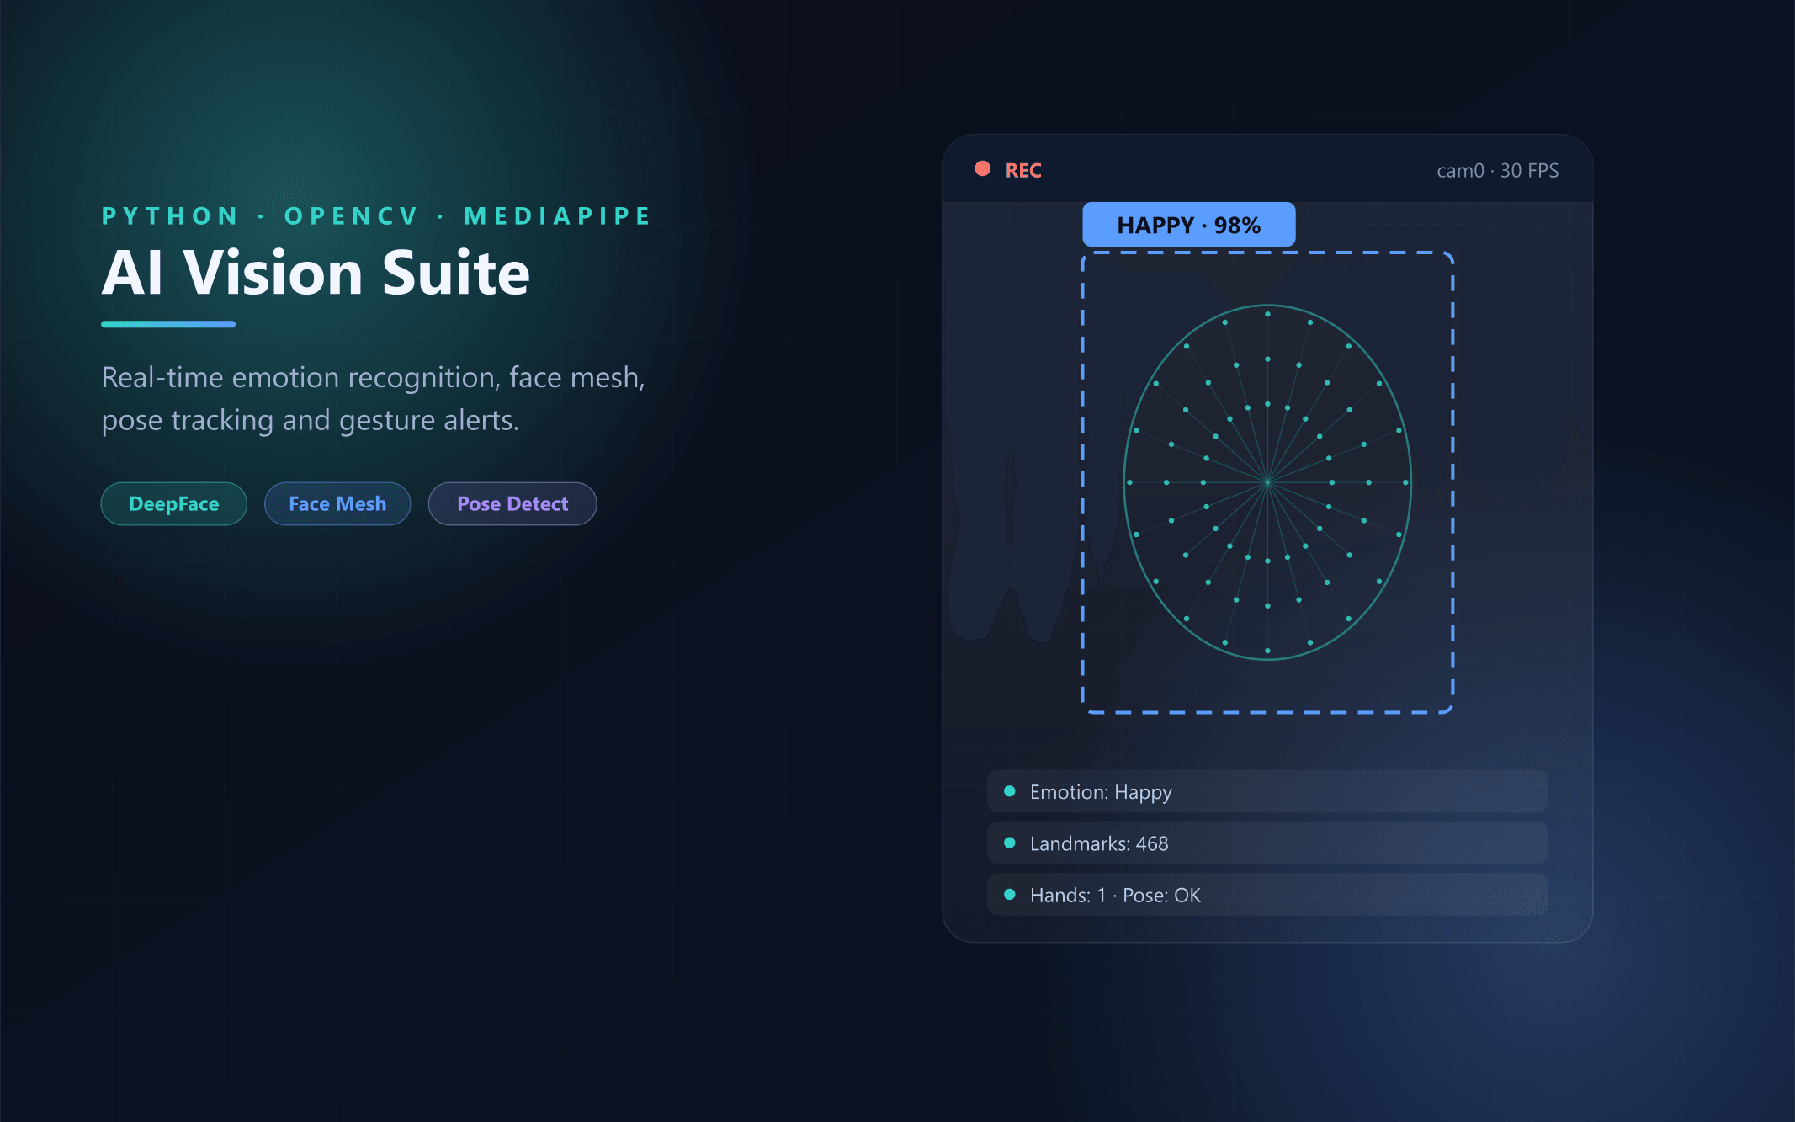Click the teal dot beside Landmarks: 468
Image resolution: width=1795 pixels, height=1122 pixels.
1010,843
